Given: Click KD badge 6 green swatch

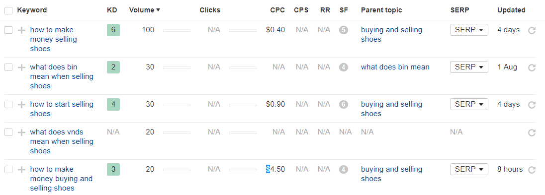Looking at the screenshot, I should pos(113,30).
